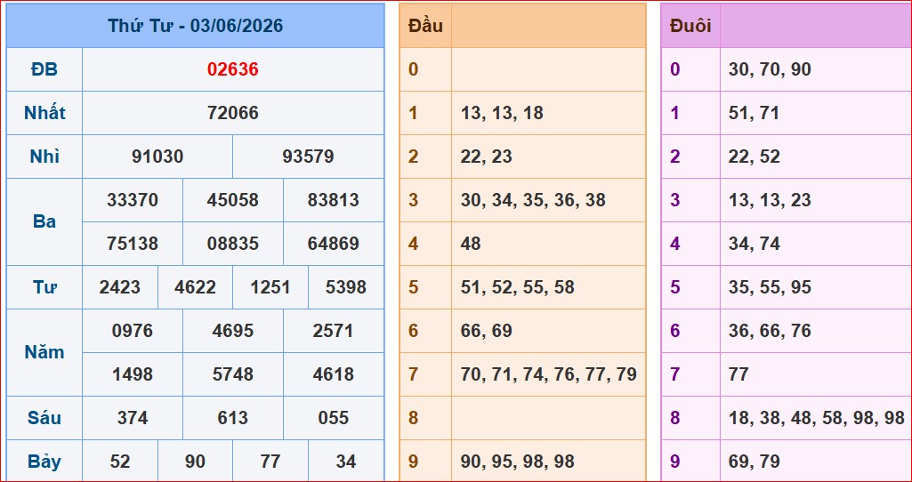The image size is (912, 482).
Task: Select Đuôi values 13, 13, 23
Action: coord(770,200)
